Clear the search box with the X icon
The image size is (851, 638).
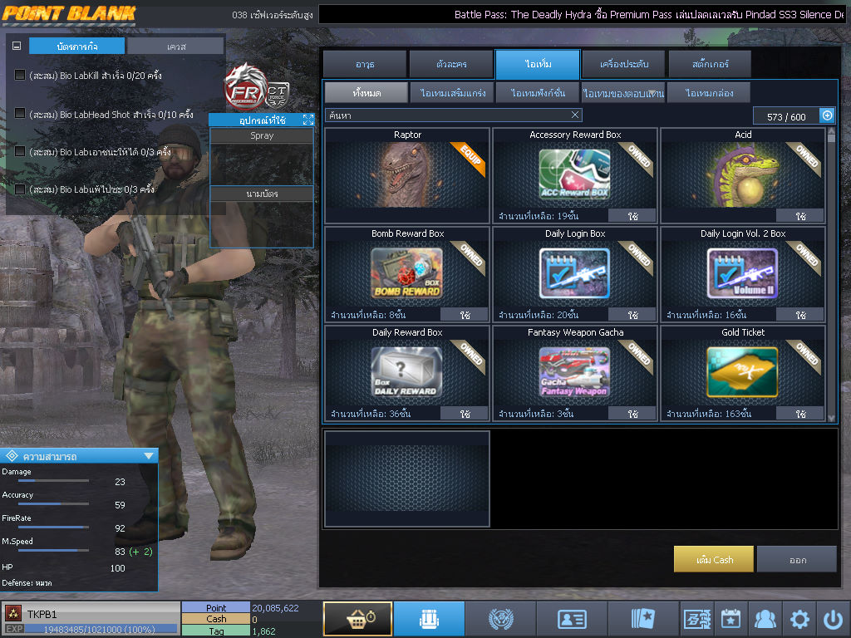click(x=575, y=115)
